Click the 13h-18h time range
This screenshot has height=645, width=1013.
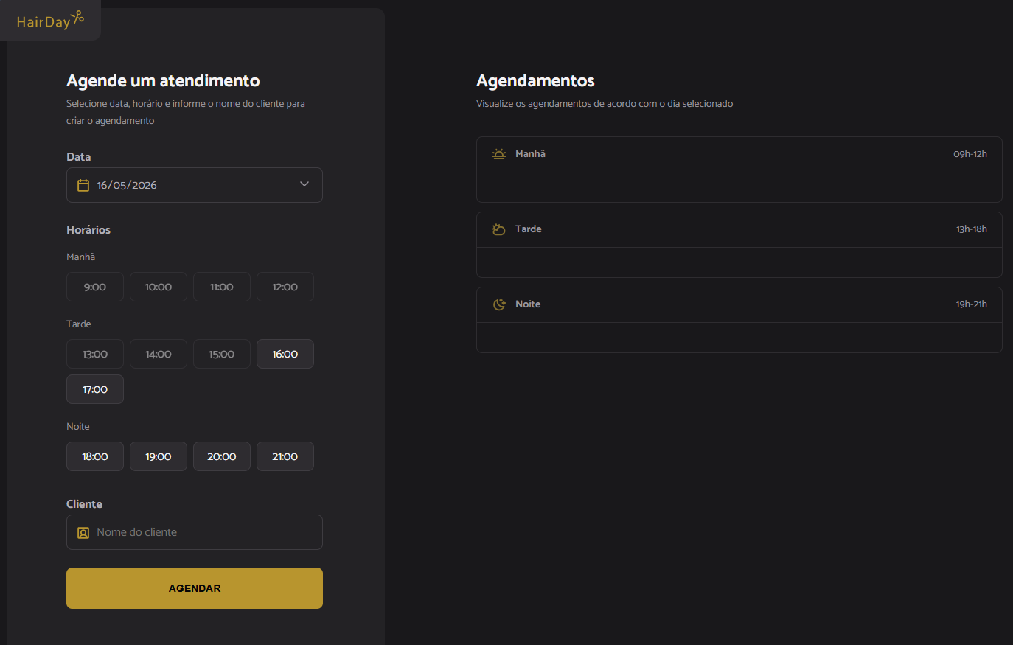pyautogui.click(x=972, y=229)
